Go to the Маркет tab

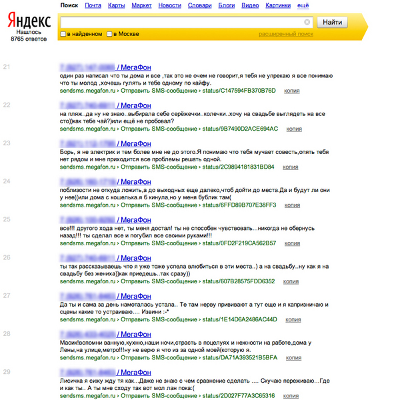pos(141,5)
